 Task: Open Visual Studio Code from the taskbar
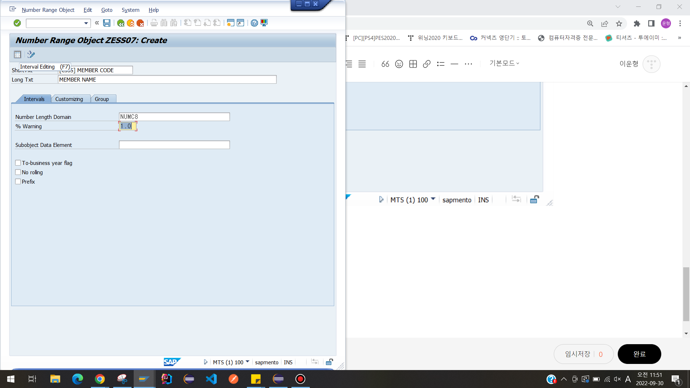coord(211,379)
